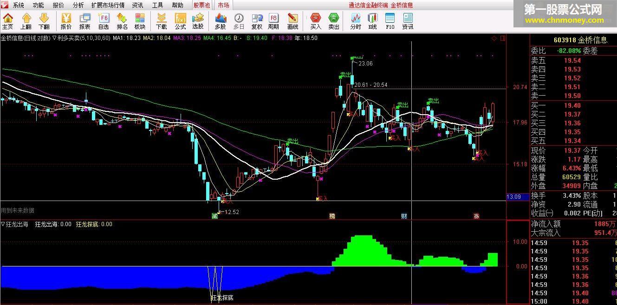Open the 资讯 menu in menu bar
This screenshot has width=617, height=305.
138,5
